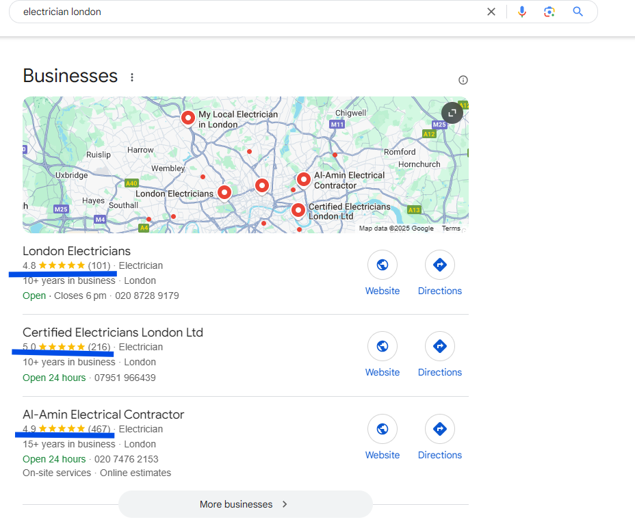This screenshot has height=524, width=635.
Task: Open Directions icon for Al-Amin Electrical Contractor
Action: click(440, 429)
